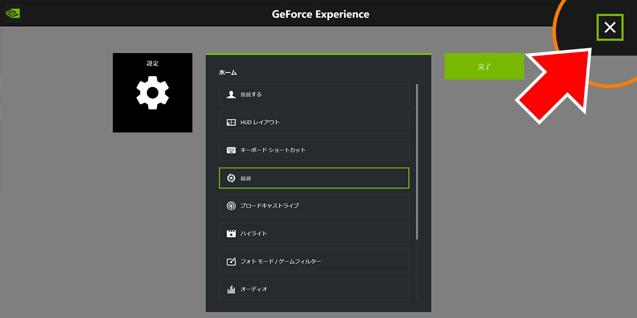Click the keyboard icon
This screenshot has height=318, width=637.
pos(231,150)
